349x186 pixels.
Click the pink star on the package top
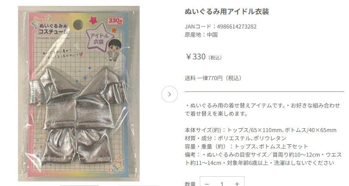coord(93,20)
